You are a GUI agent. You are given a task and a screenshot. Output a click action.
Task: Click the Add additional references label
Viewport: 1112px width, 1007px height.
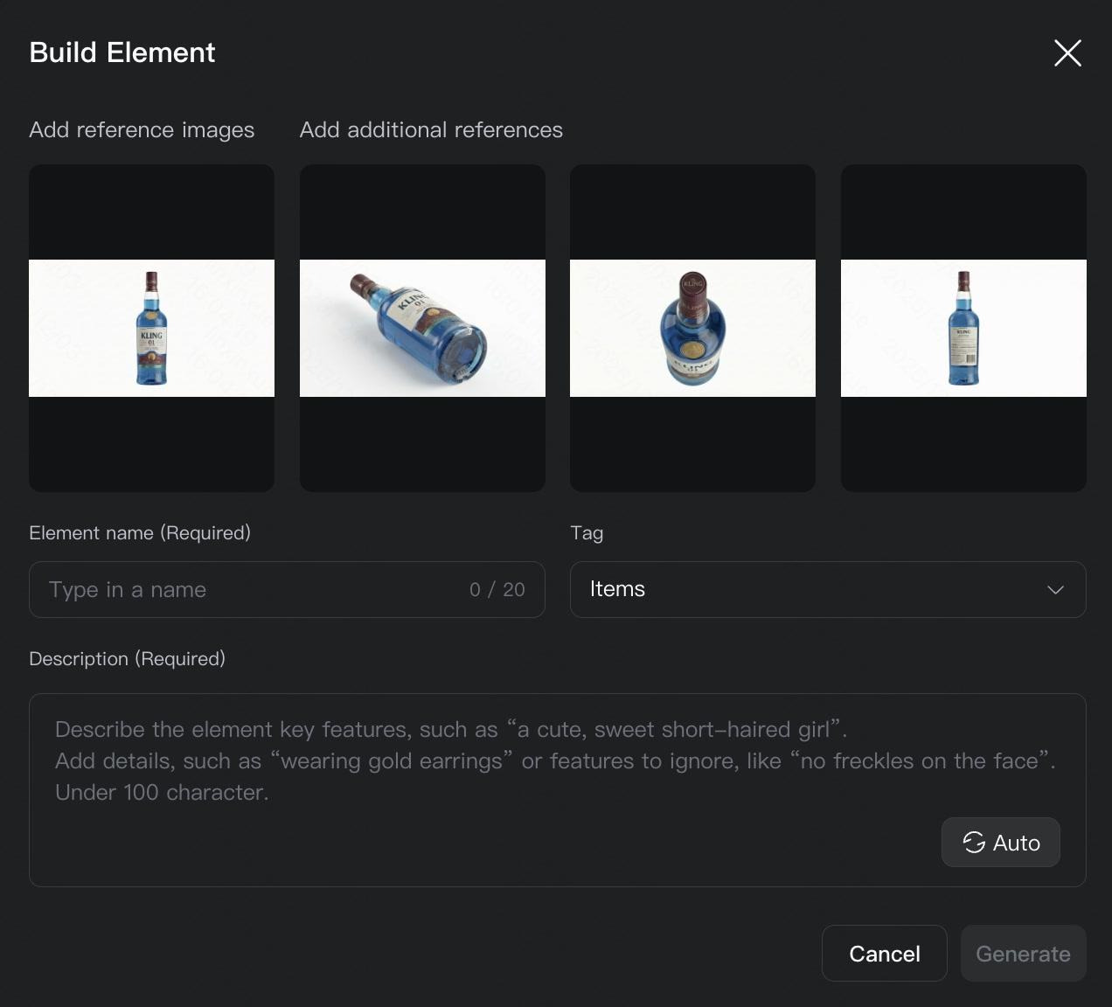pyautogui.click(x=431, y=130)
